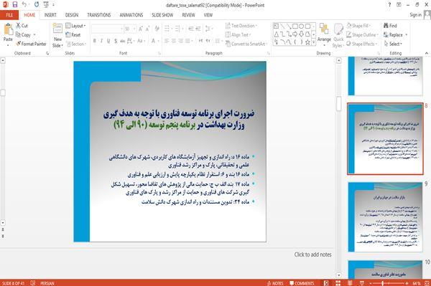Image resolution: width=431 pixels, height=286 pixels.
Task: Open the FILE tab
Action: coord(9,15)
